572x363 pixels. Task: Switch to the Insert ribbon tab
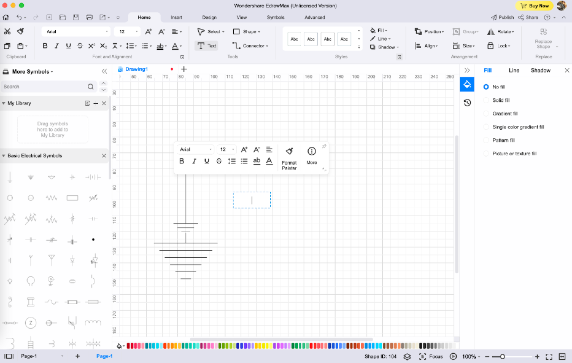(176, 17)
